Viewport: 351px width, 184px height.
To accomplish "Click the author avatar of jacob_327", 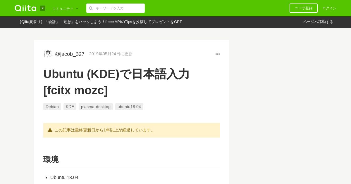I will [48, 54].
